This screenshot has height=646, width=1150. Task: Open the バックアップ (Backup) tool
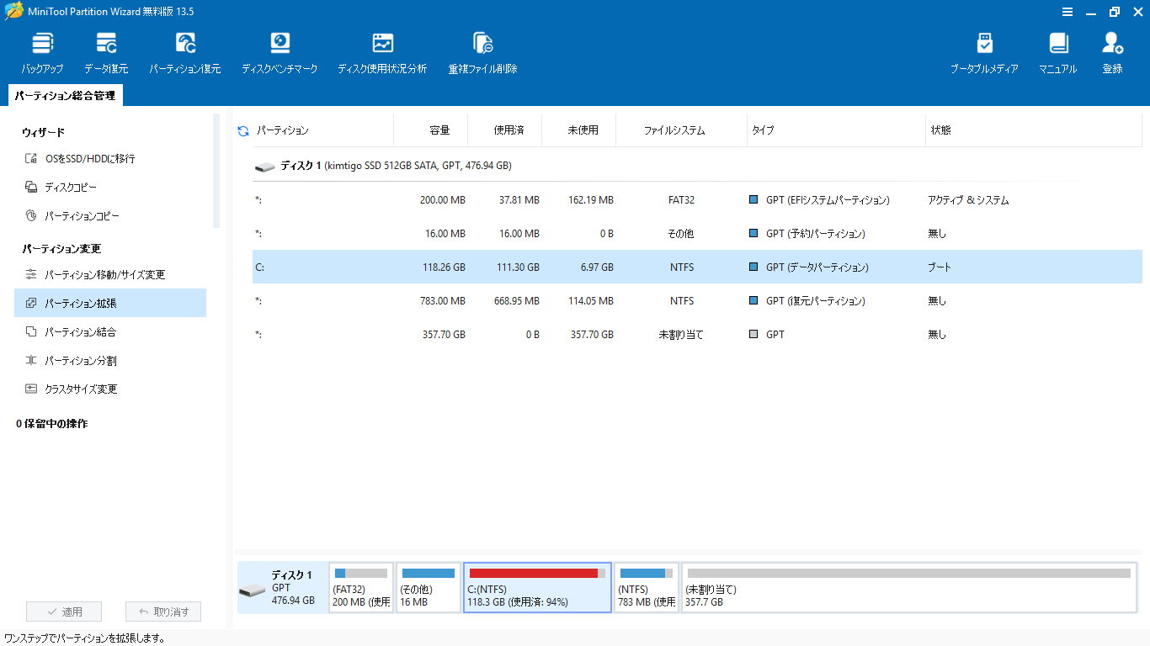[42, 53]
